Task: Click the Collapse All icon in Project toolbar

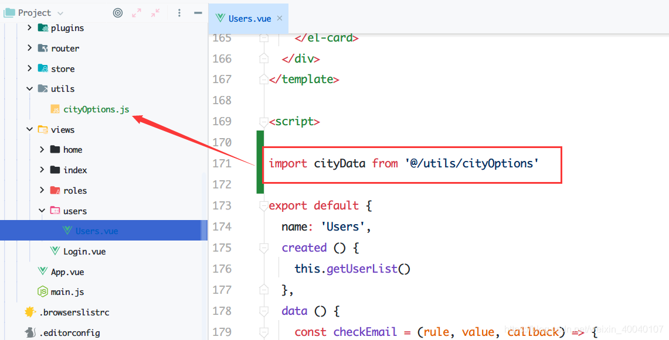Action: point(155,13)
